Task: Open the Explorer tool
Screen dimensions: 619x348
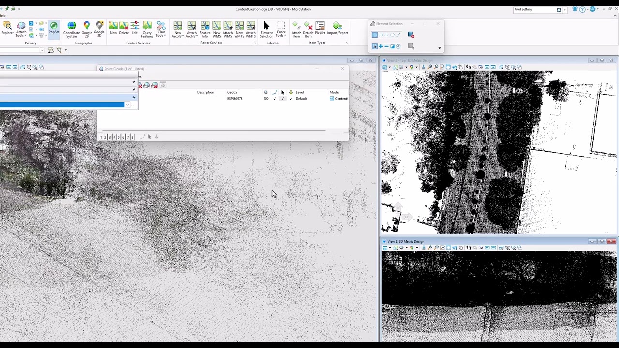Action: [7, 28]
